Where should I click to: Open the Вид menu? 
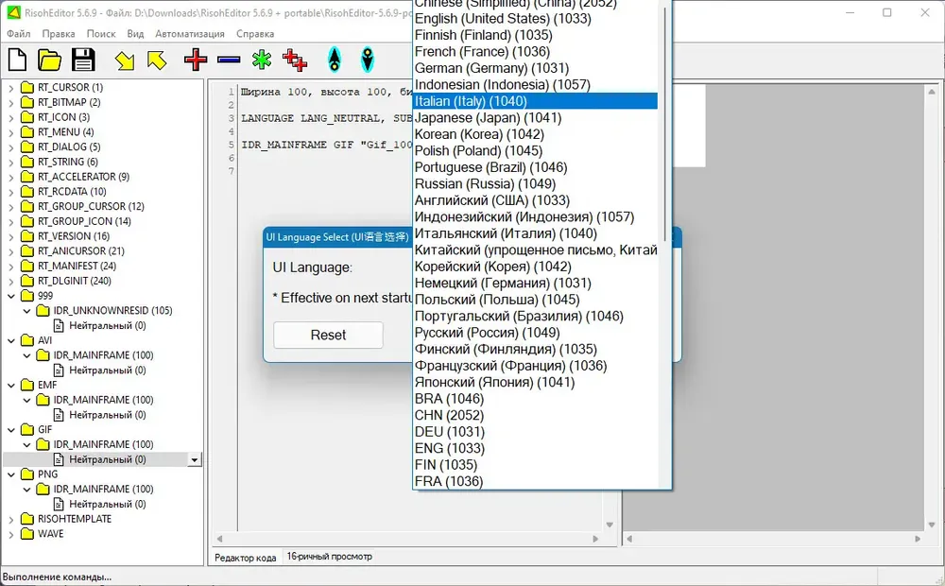135,34
